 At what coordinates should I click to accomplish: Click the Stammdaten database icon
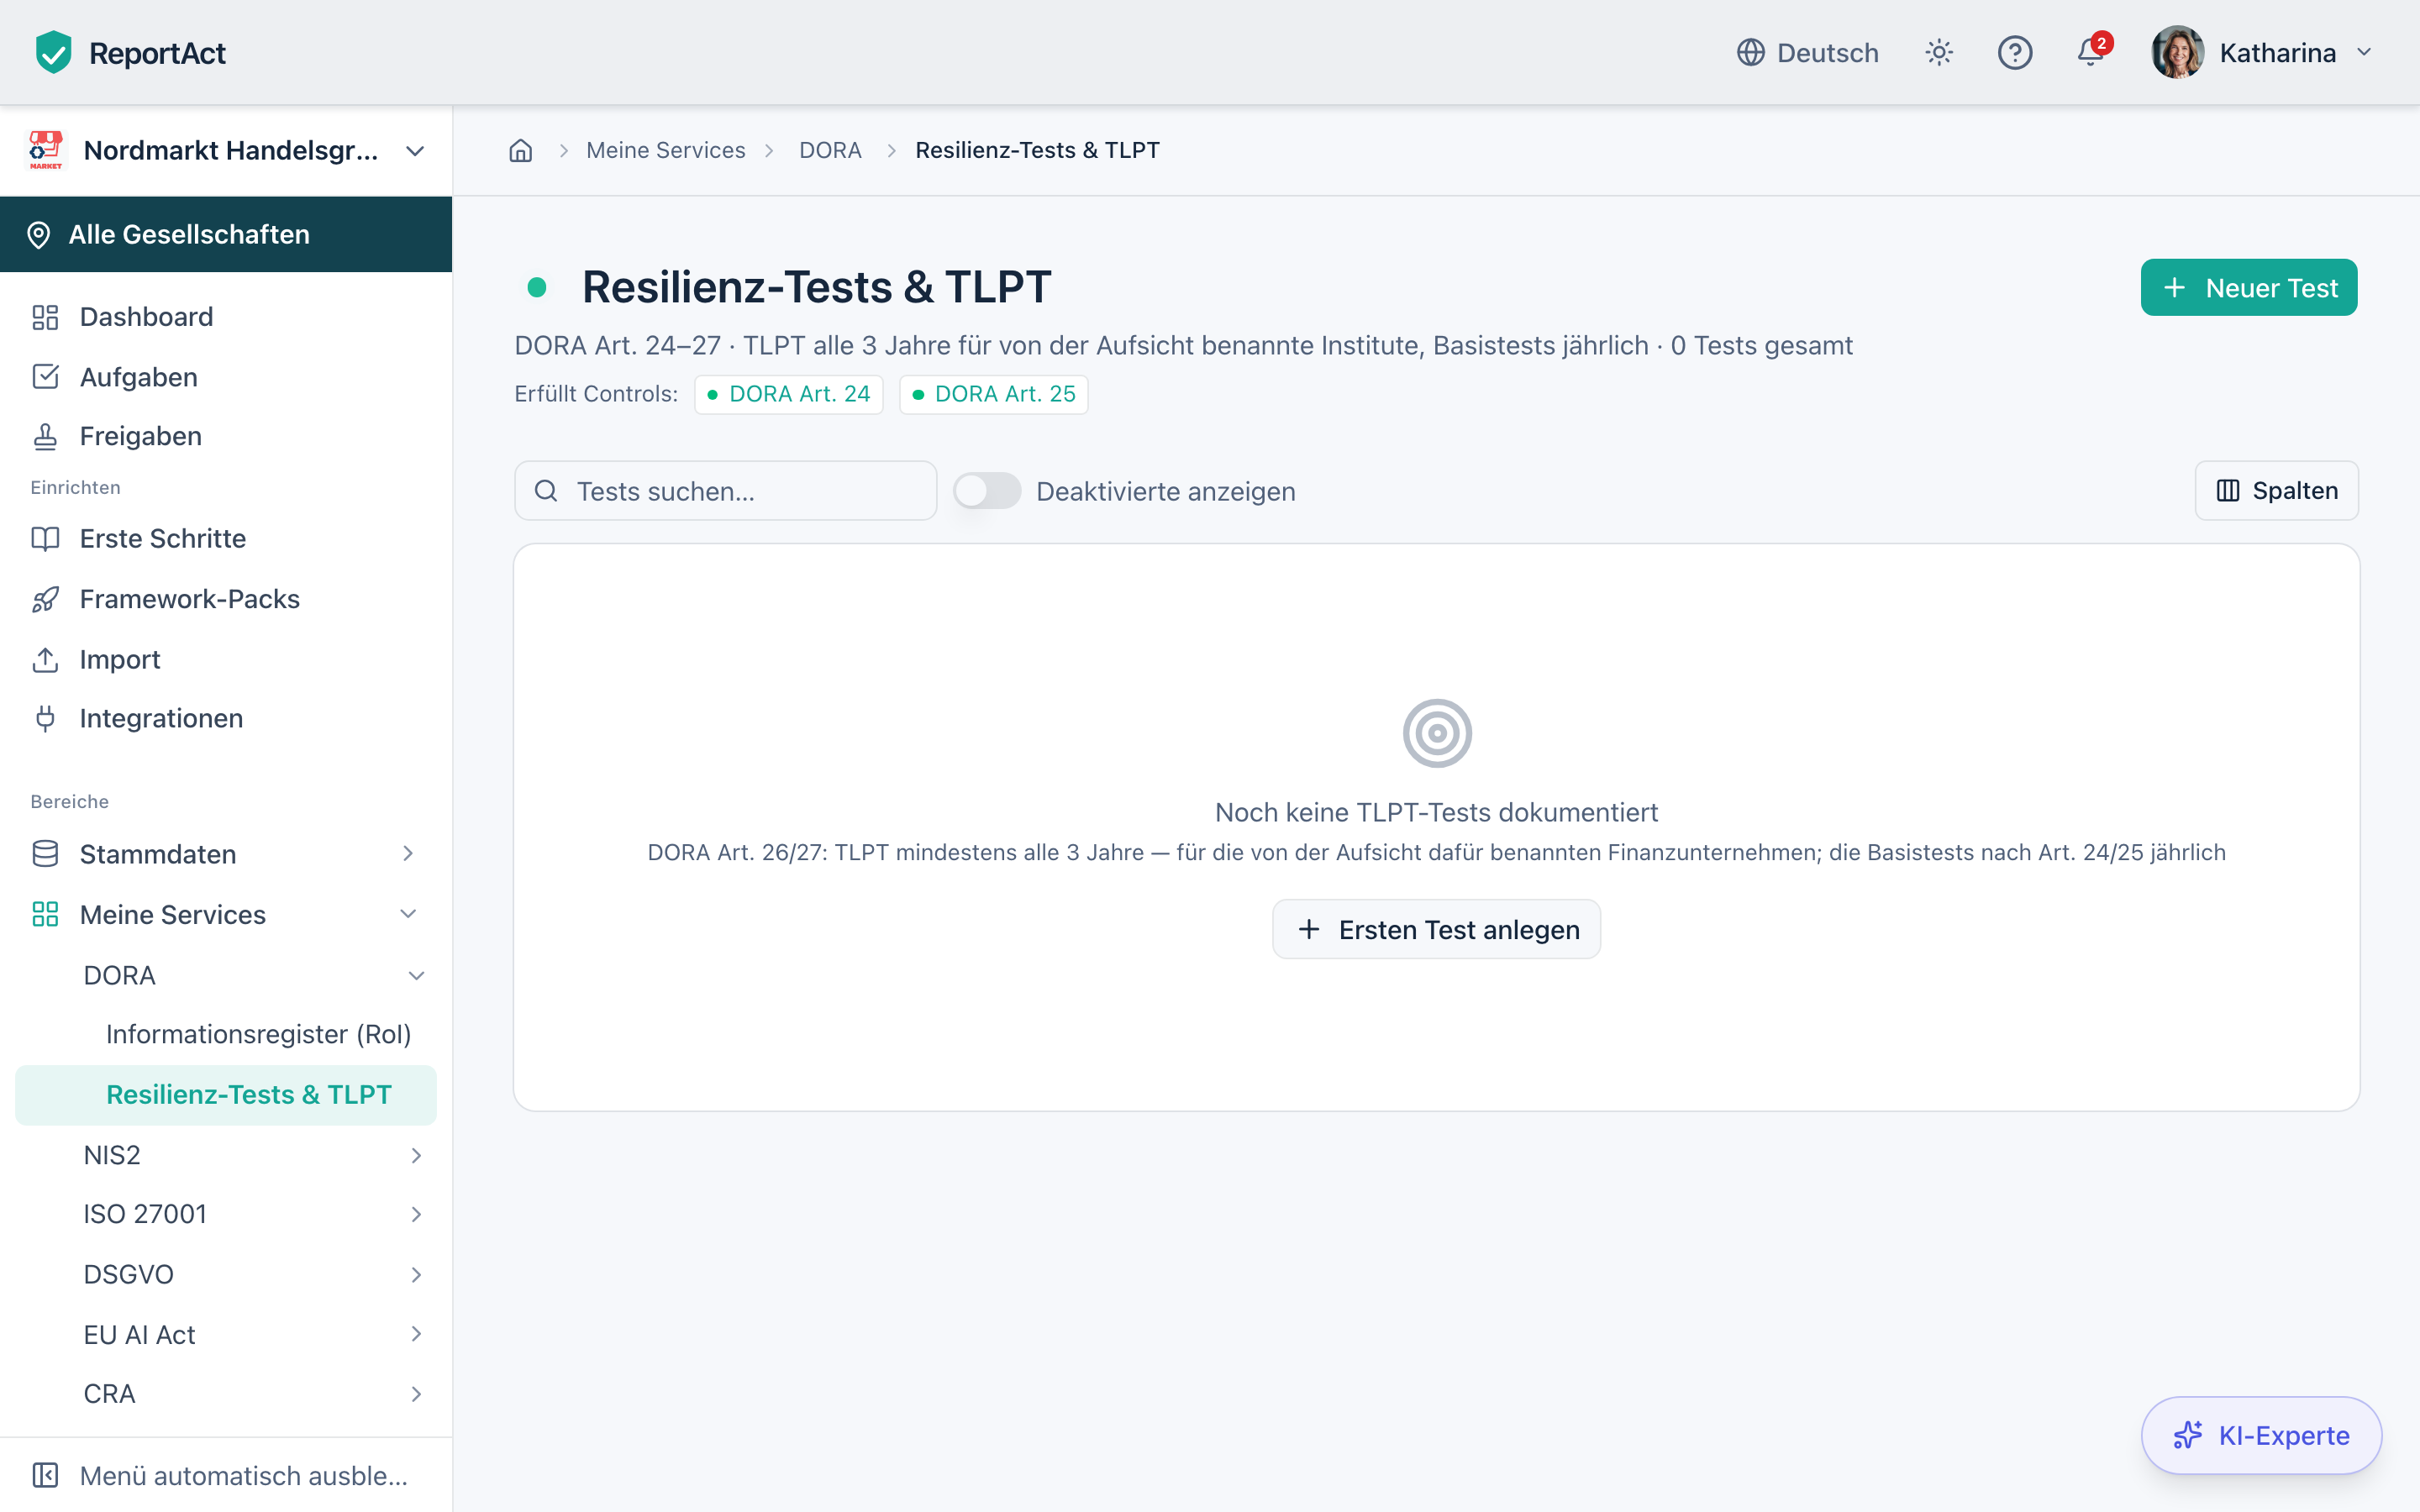[x=45, y=854]
